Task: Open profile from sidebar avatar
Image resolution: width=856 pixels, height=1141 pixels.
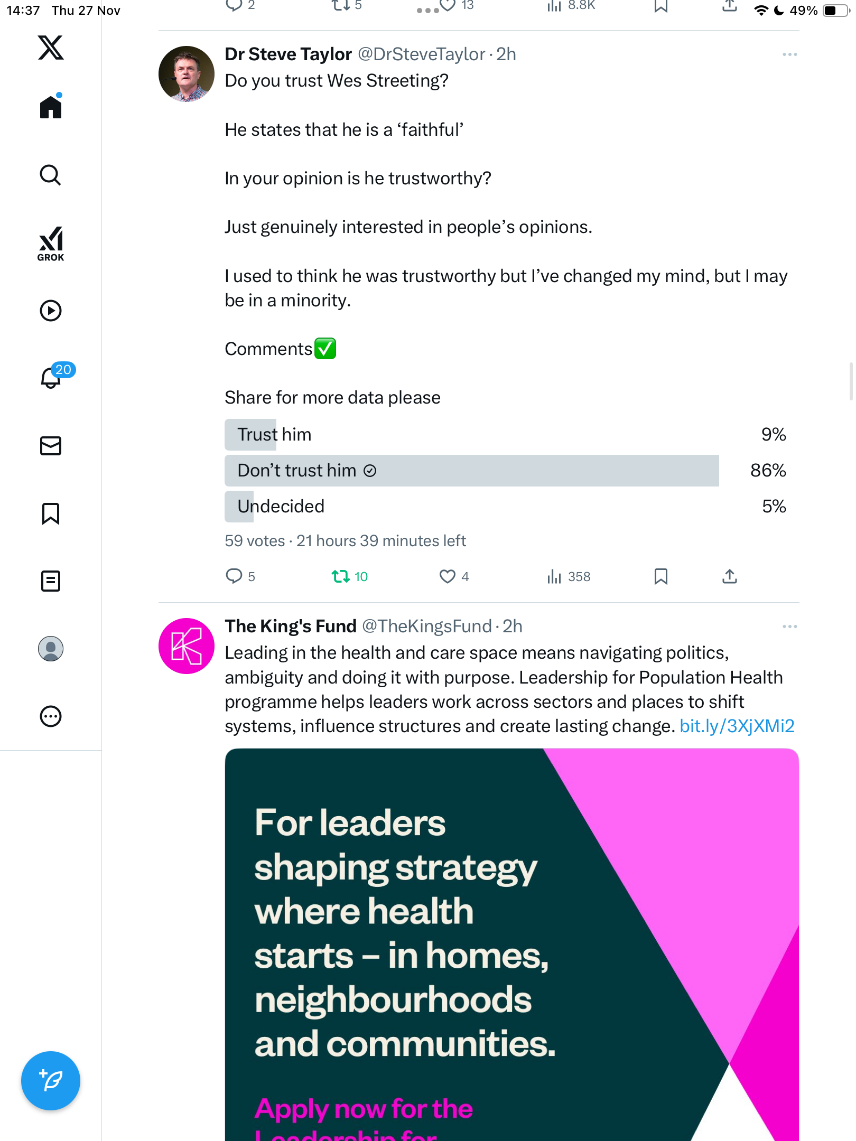Action: coord(51,649)
